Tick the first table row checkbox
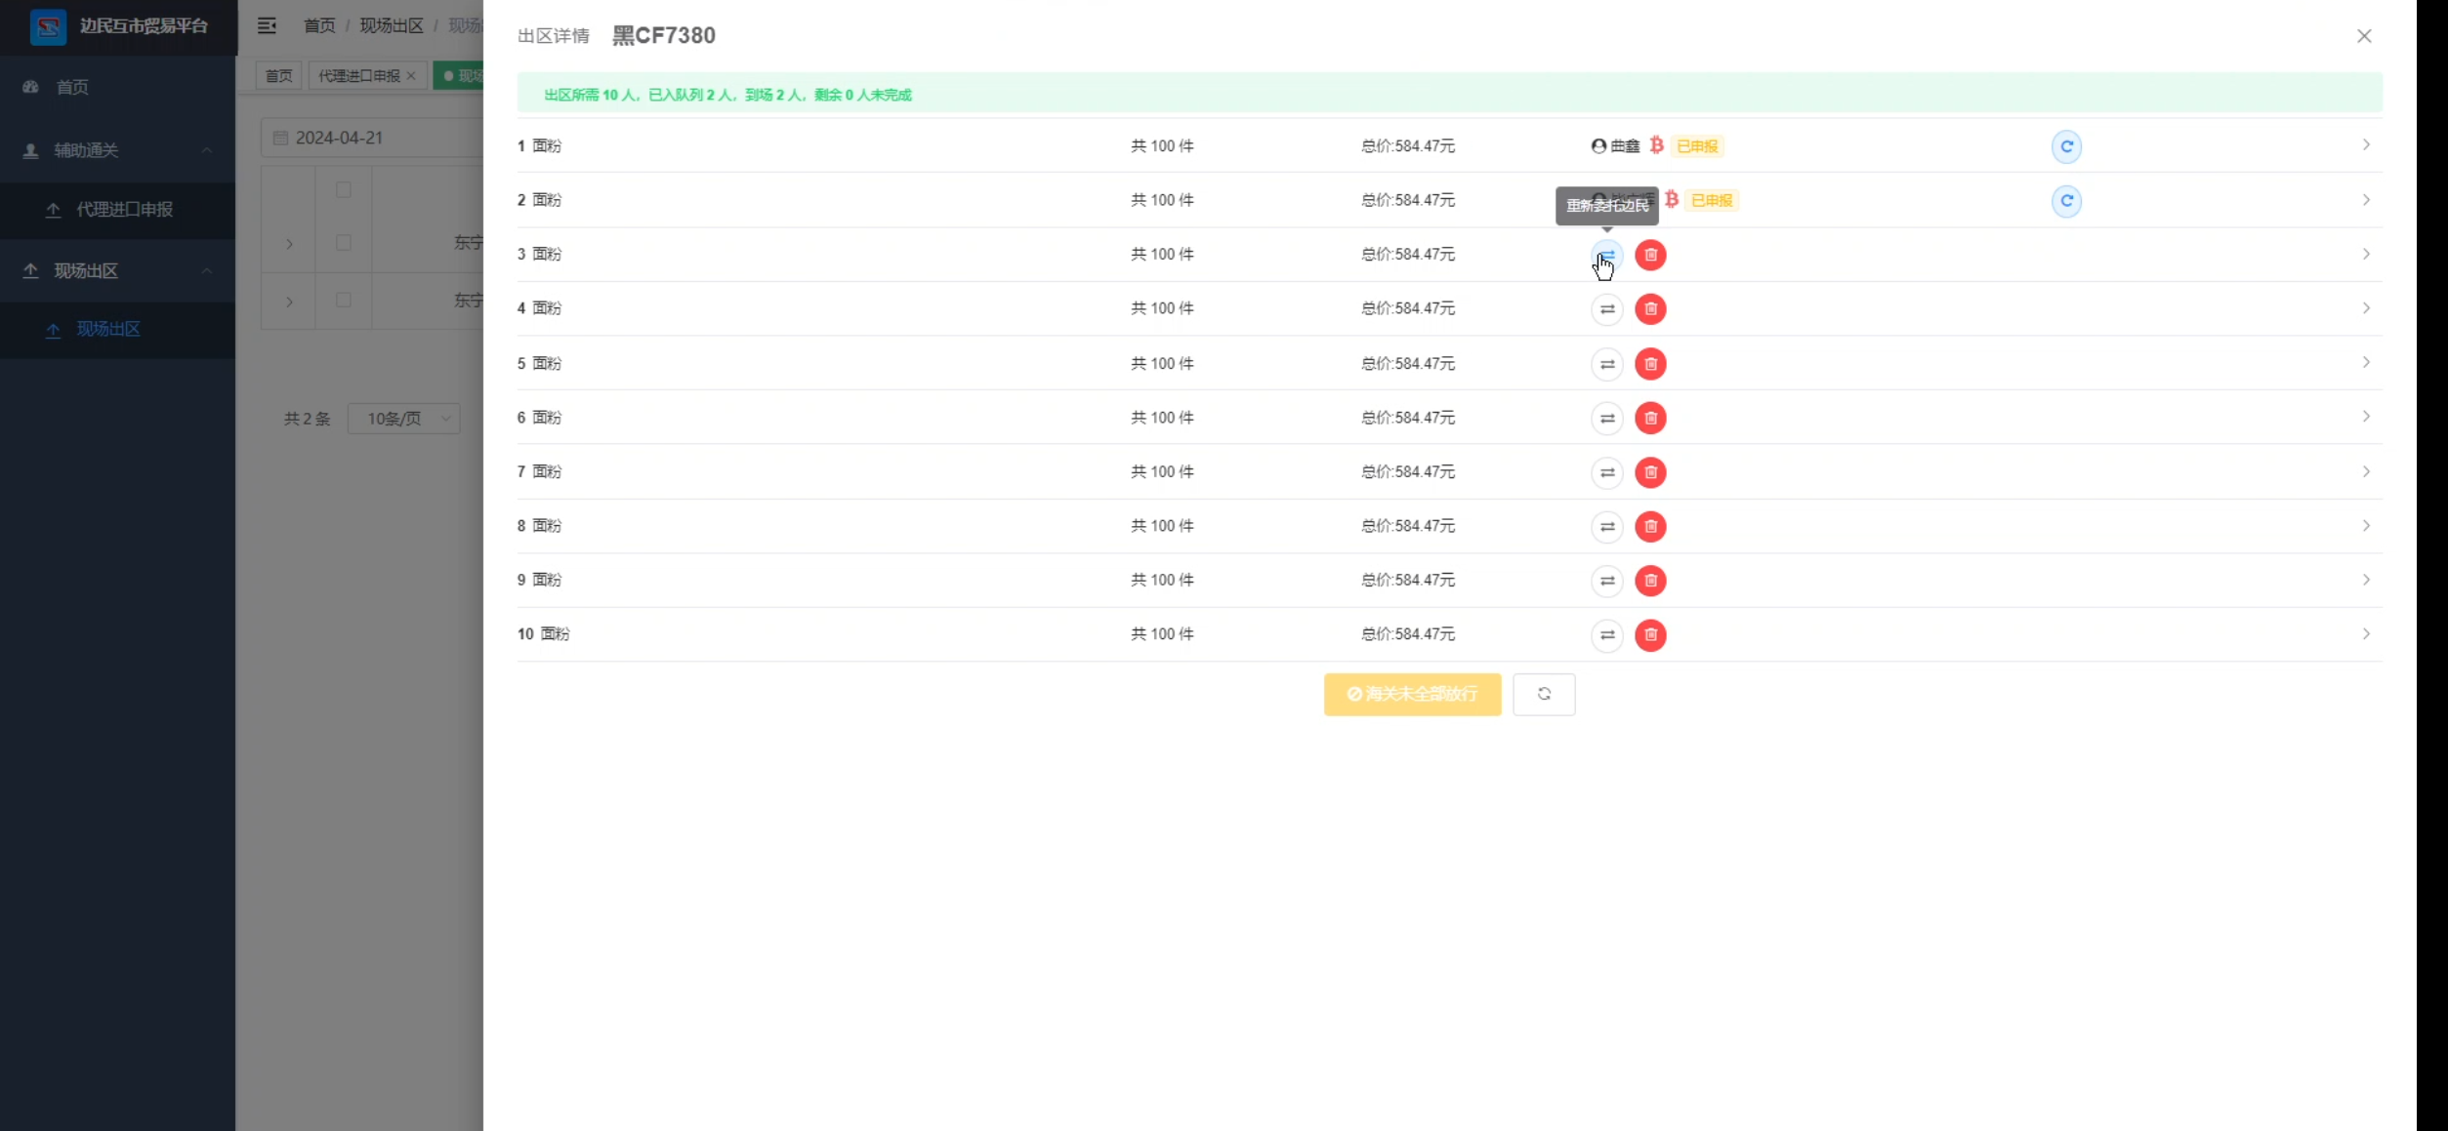The height and width of the screenshot is (1131, 2448). (x=344, y=242)
